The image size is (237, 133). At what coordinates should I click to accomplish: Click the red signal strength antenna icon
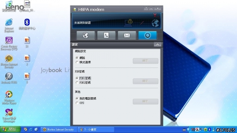[x=156, y=16]
